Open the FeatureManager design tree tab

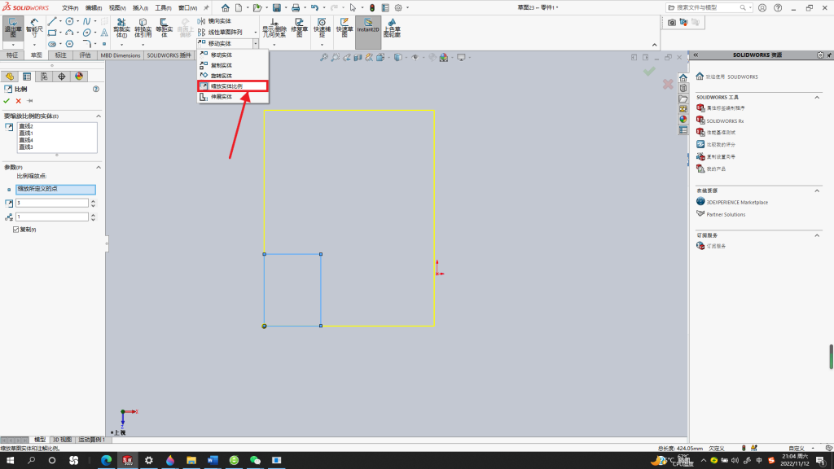coord(10,77)
